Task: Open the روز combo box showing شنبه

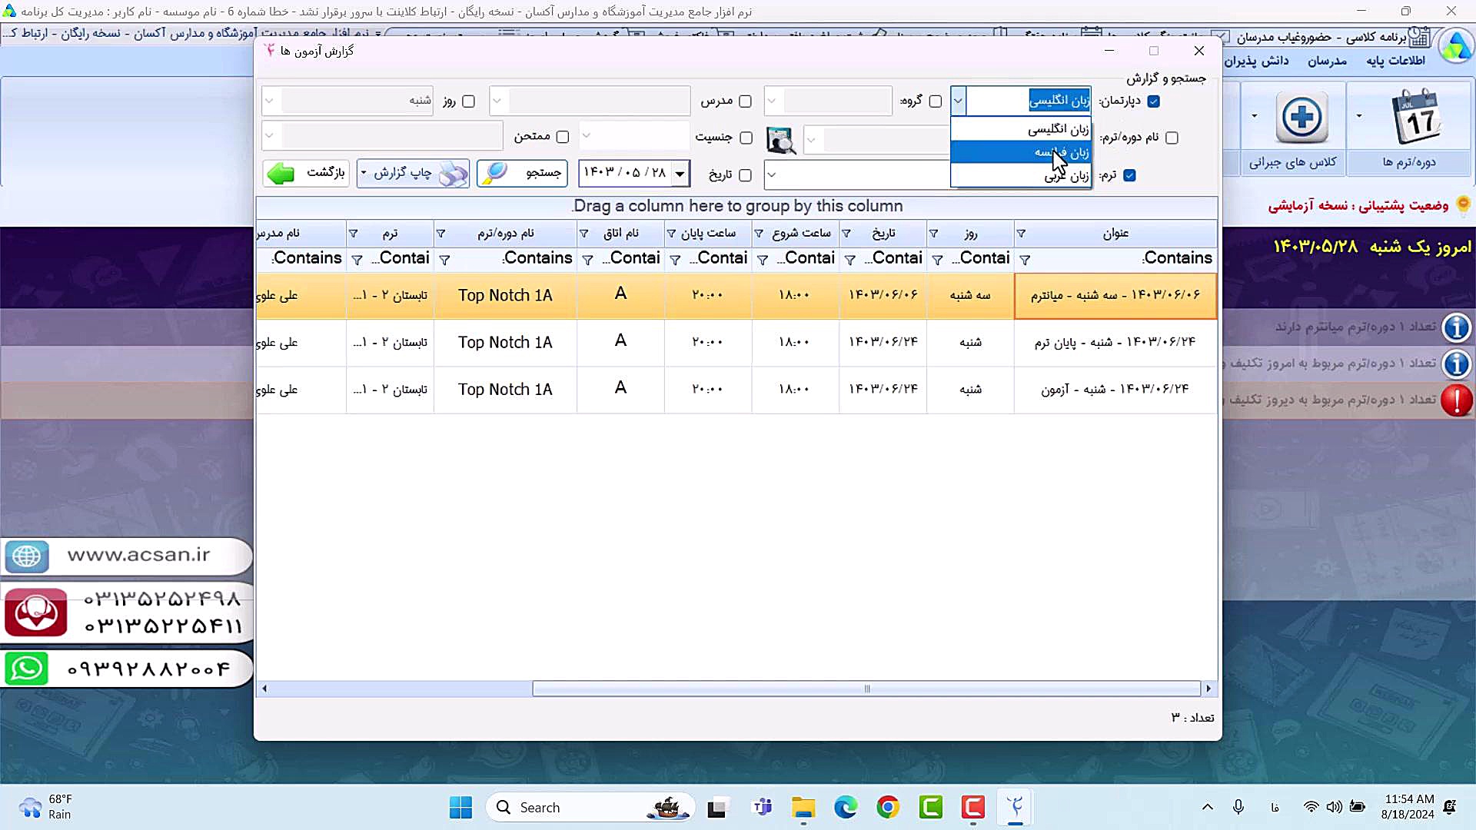Action: (269, 101)
